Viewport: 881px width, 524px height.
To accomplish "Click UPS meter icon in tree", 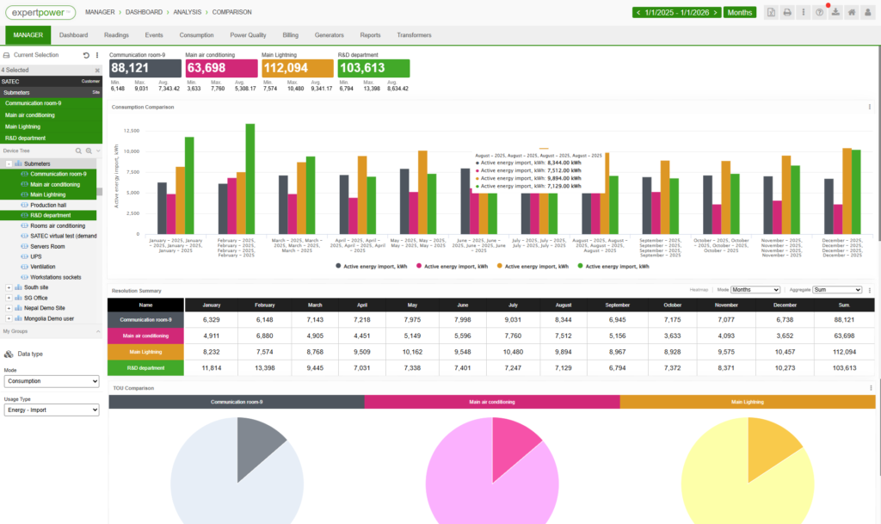I will coord(25,256).
